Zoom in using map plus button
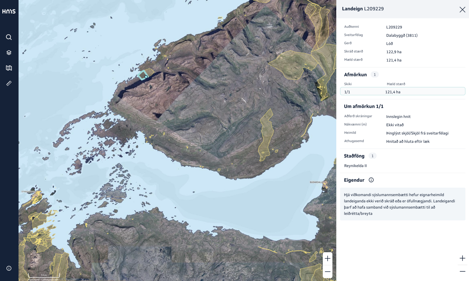Screen dimensions: 469x281 [327, 258]
